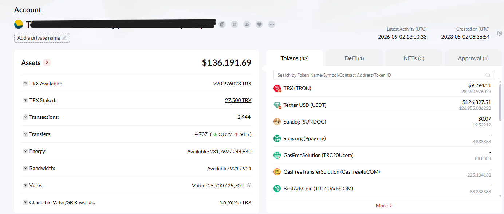Favorite this account with the heart icon
Screen dimensions: 504x214
point(259,24)
